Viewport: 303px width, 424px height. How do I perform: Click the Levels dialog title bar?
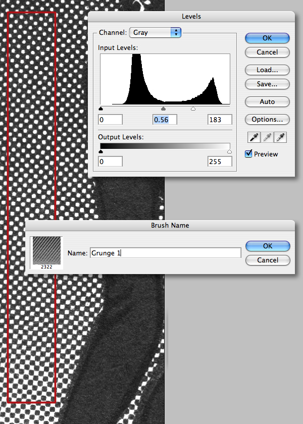191,17
